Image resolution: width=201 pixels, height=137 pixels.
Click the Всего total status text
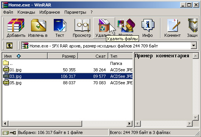tap(140, 132)
